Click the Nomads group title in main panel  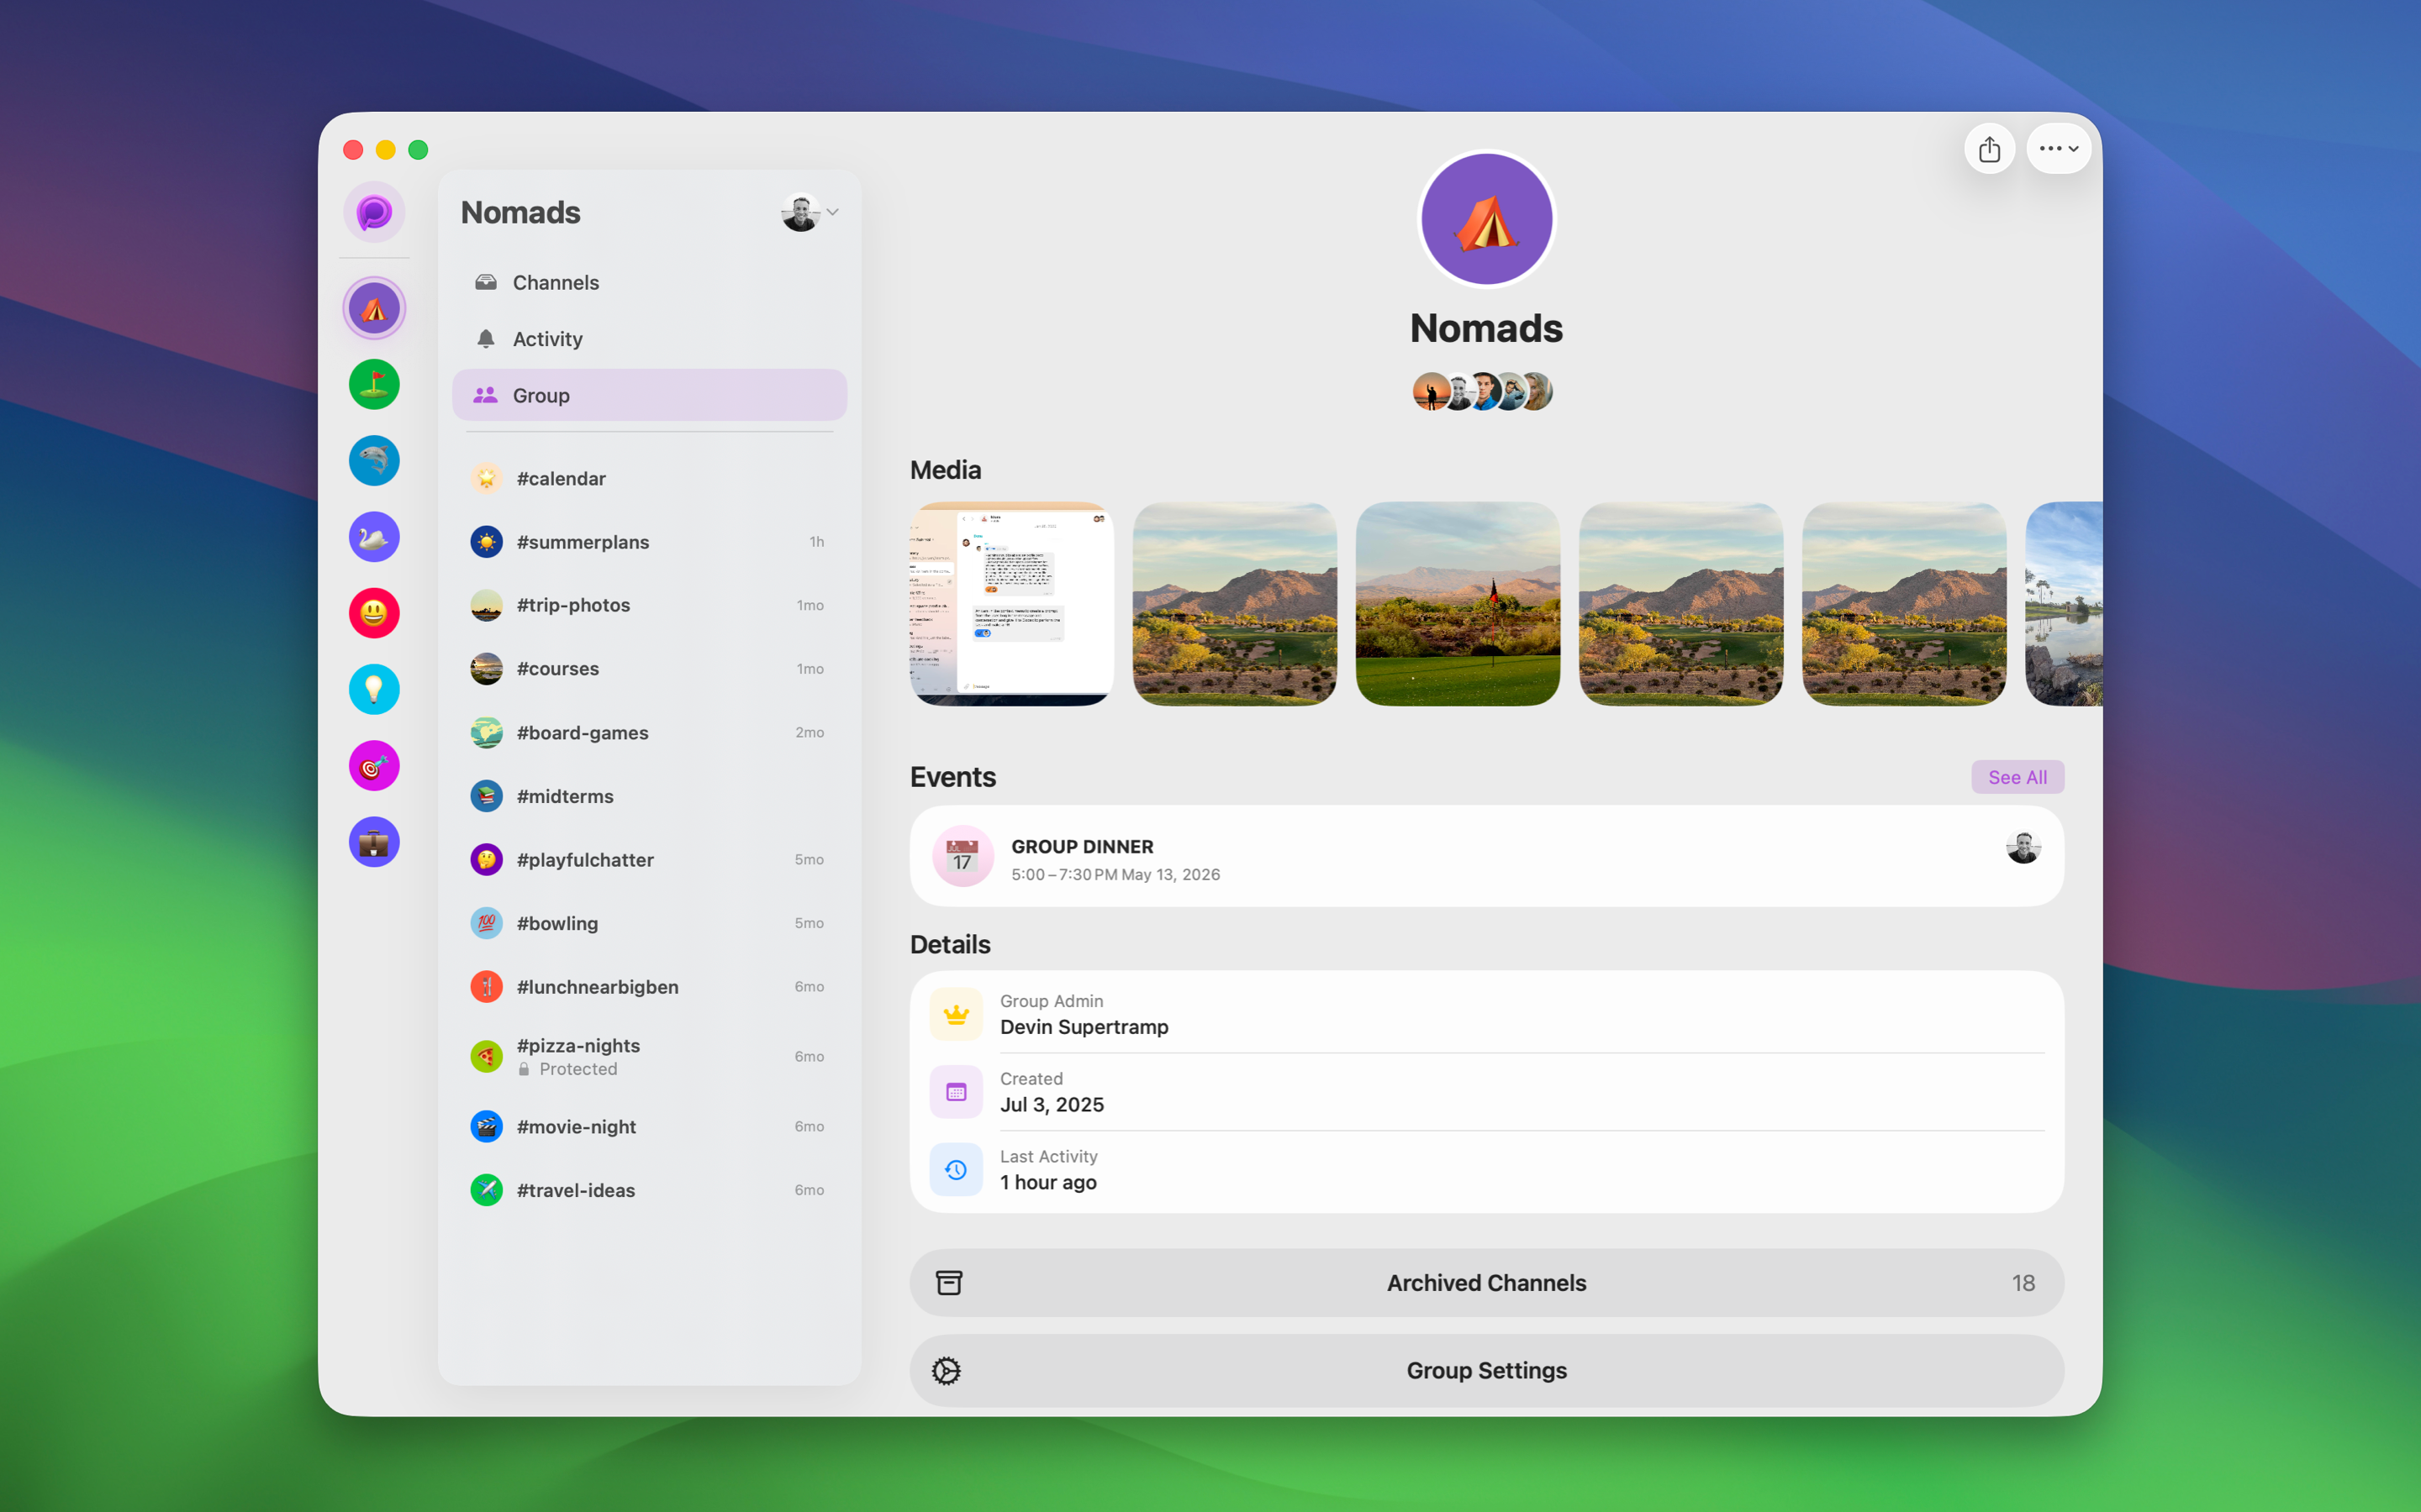pos(1486,329)
